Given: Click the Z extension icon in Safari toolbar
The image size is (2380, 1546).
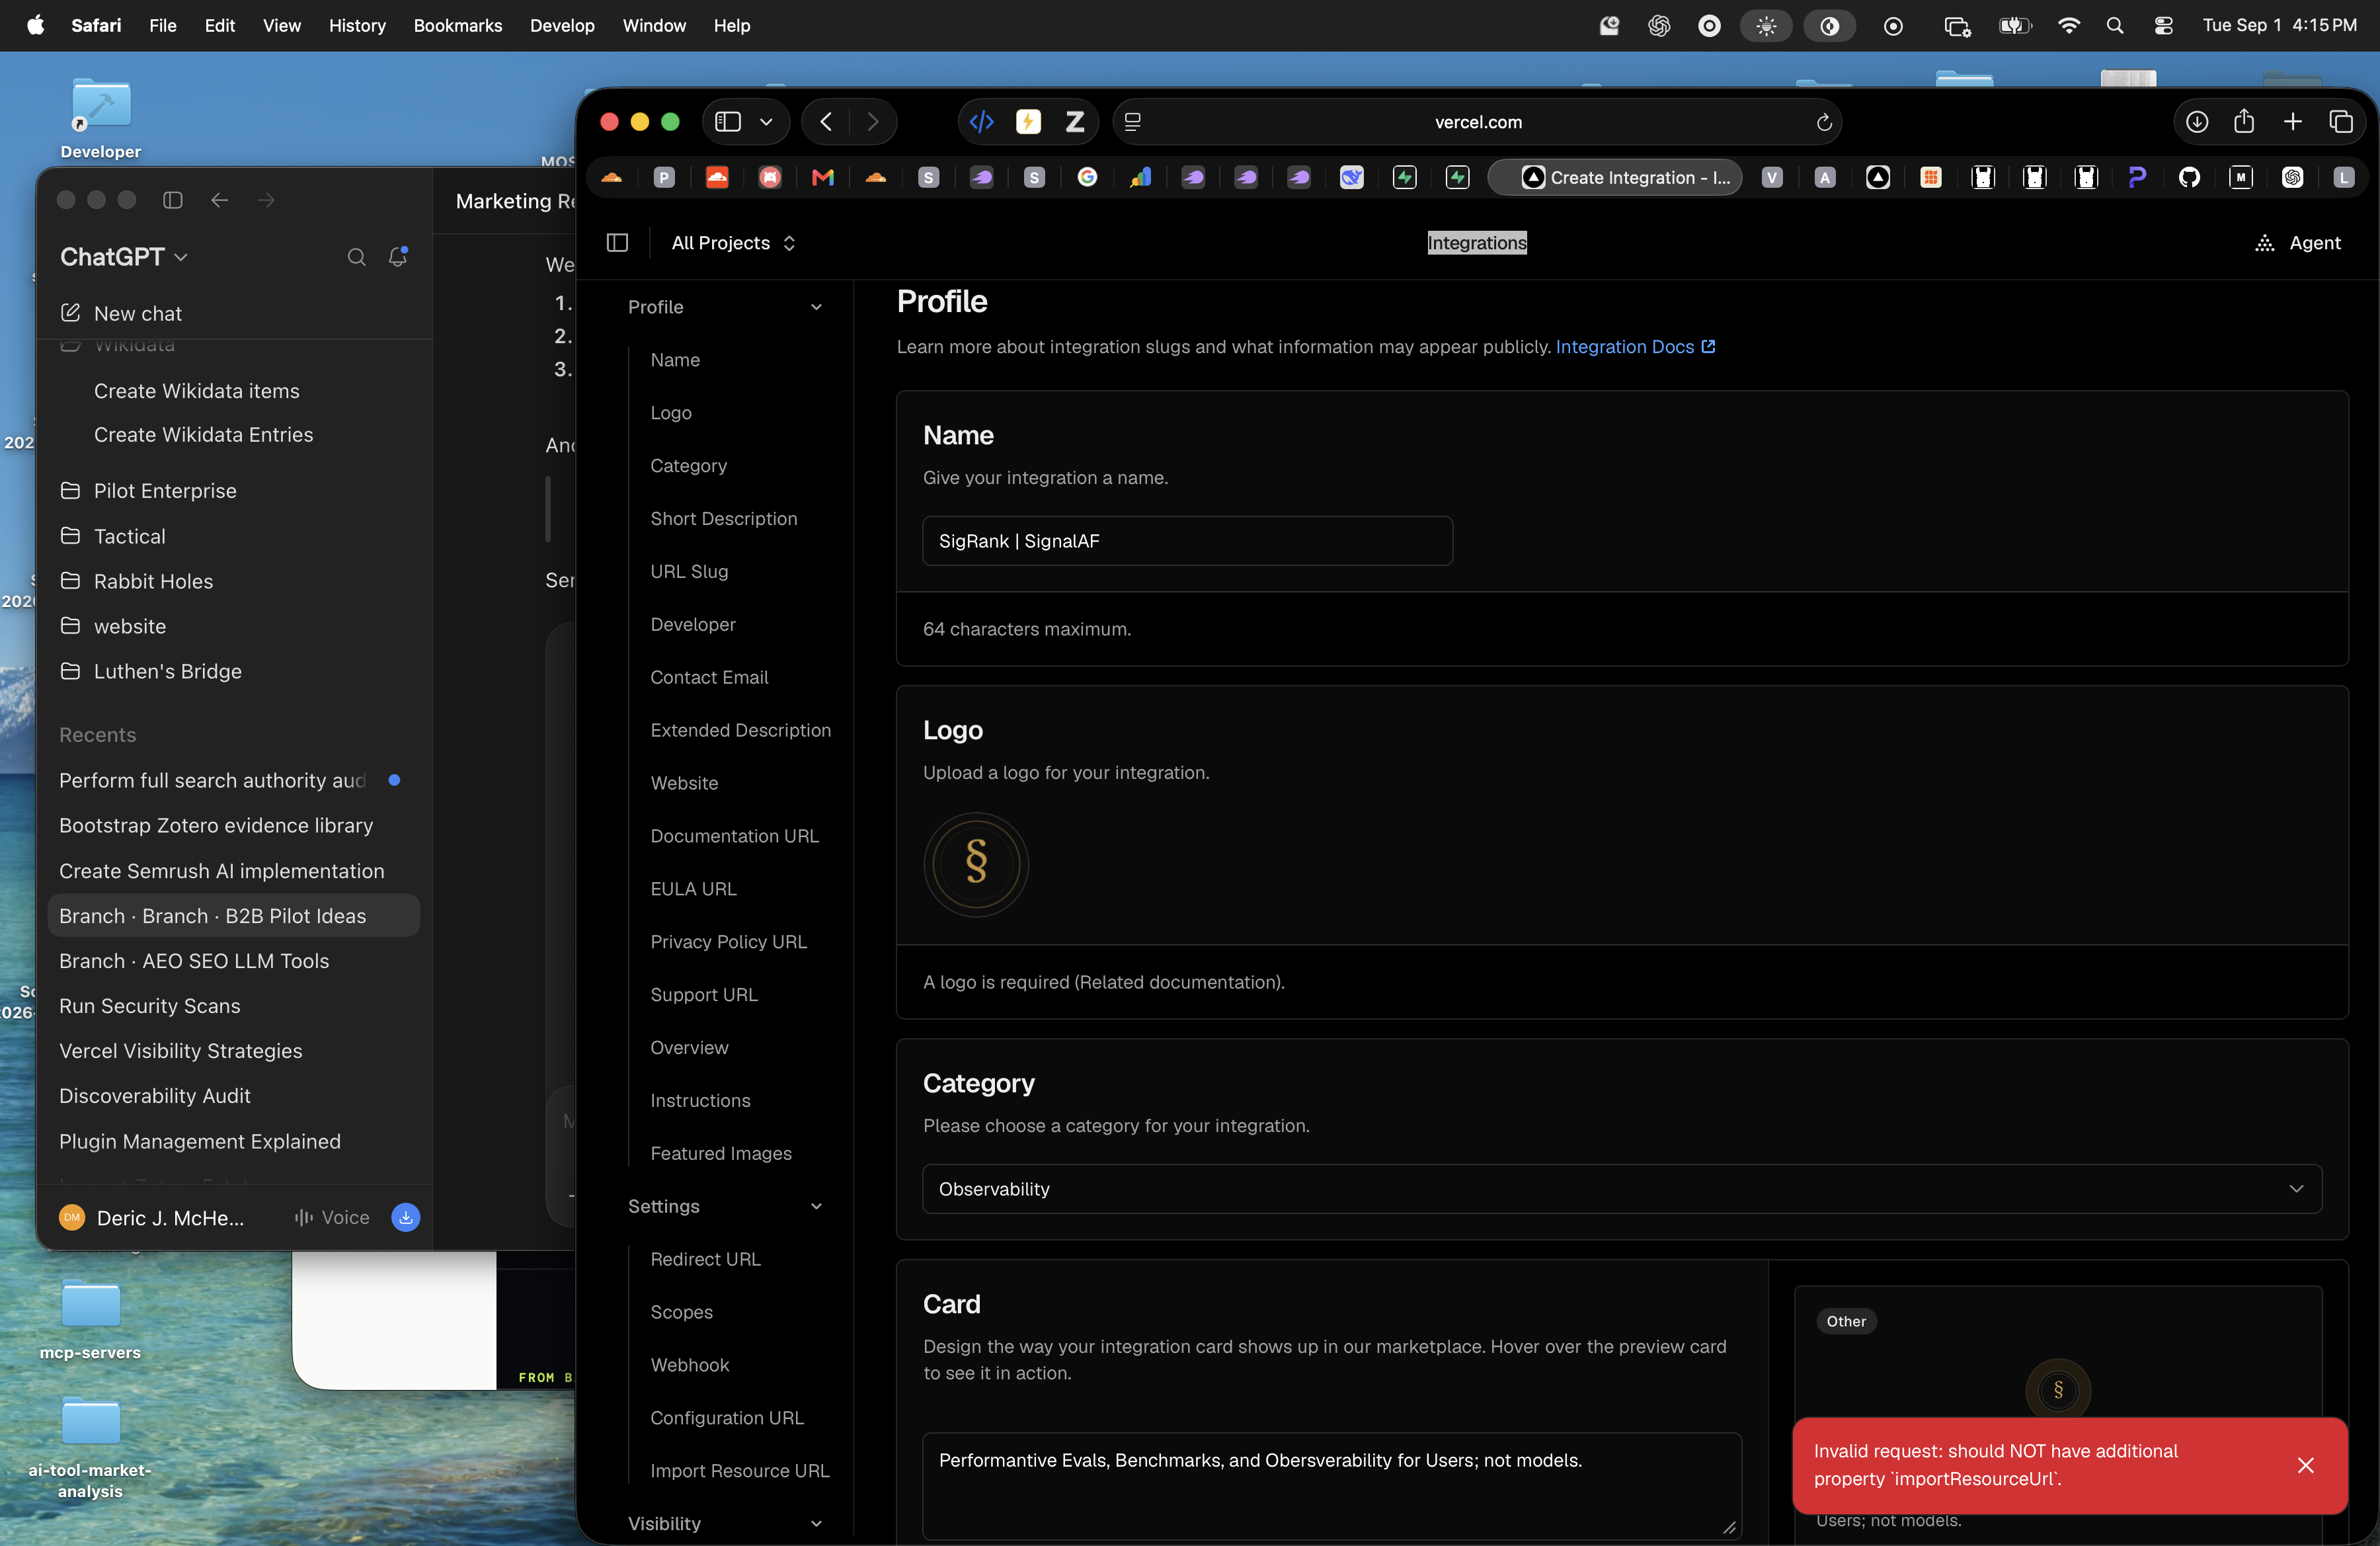Looking at the screenshot, I should click(x=1075, y=122).
